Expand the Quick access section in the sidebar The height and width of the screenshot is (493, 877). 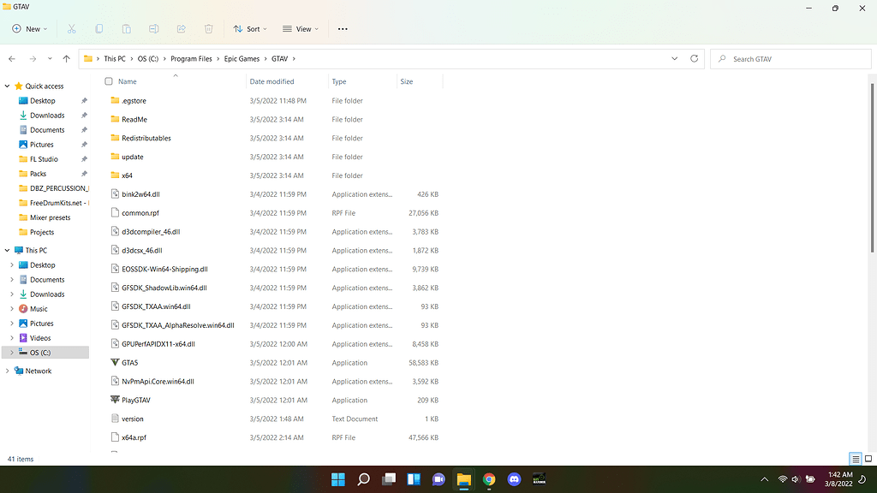7,86
